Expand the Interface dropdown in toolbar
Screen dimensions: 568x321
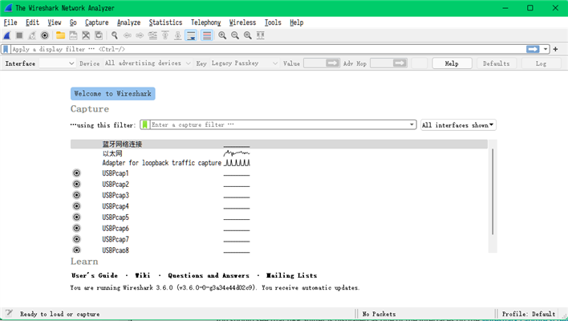tap(57, 63)
